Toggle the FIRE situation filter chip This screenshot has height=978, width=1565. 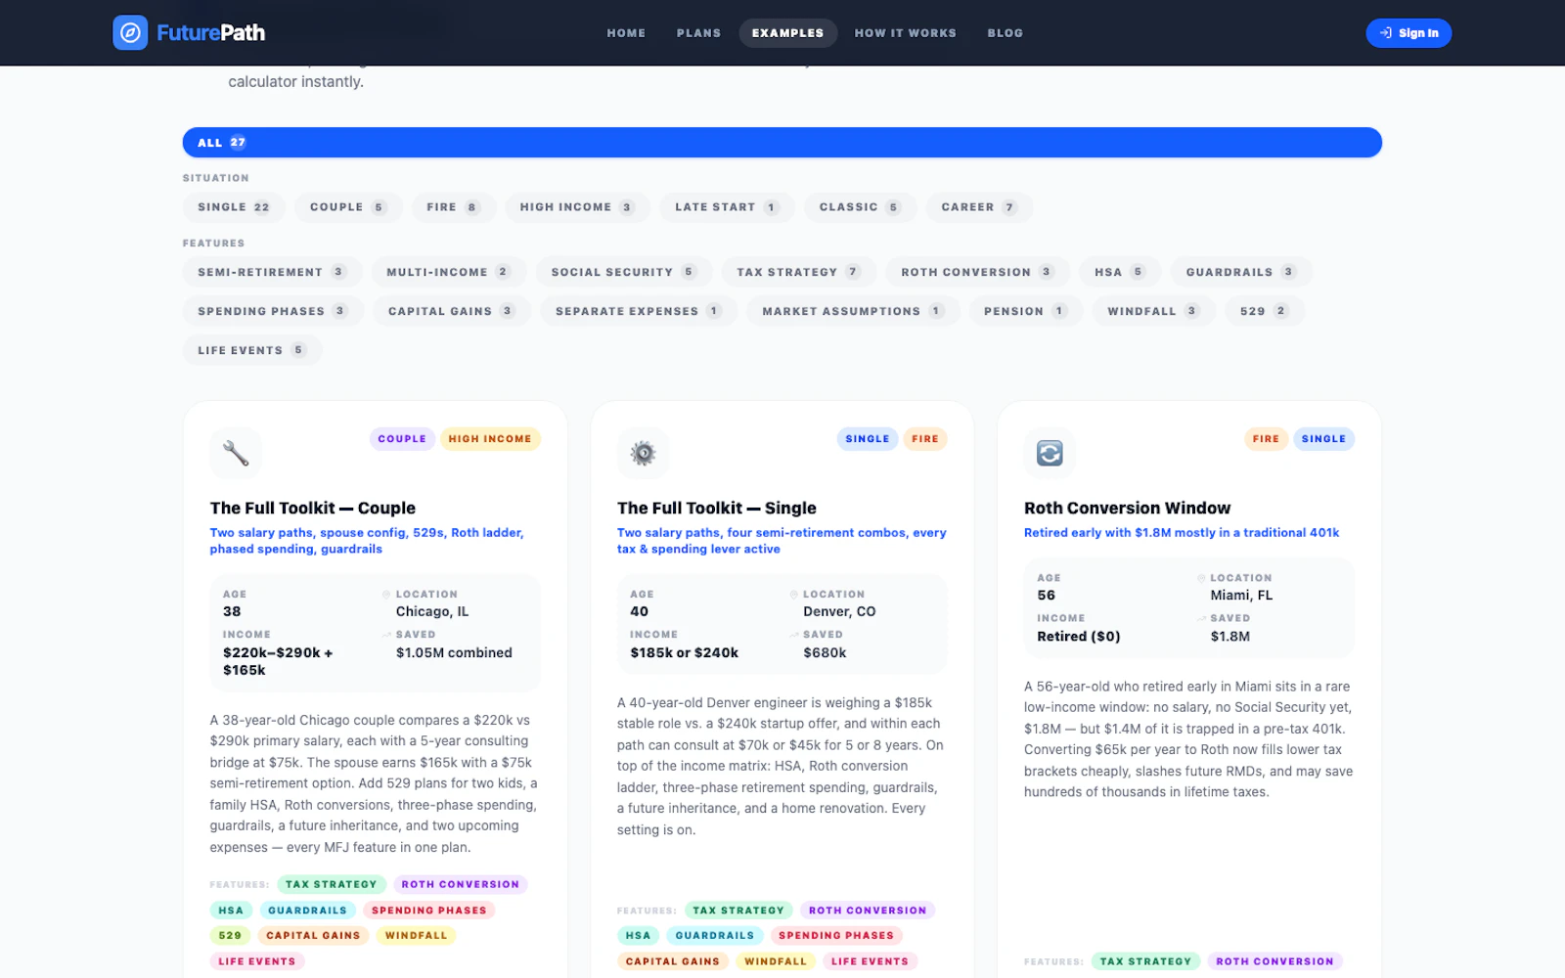[453, 207]
